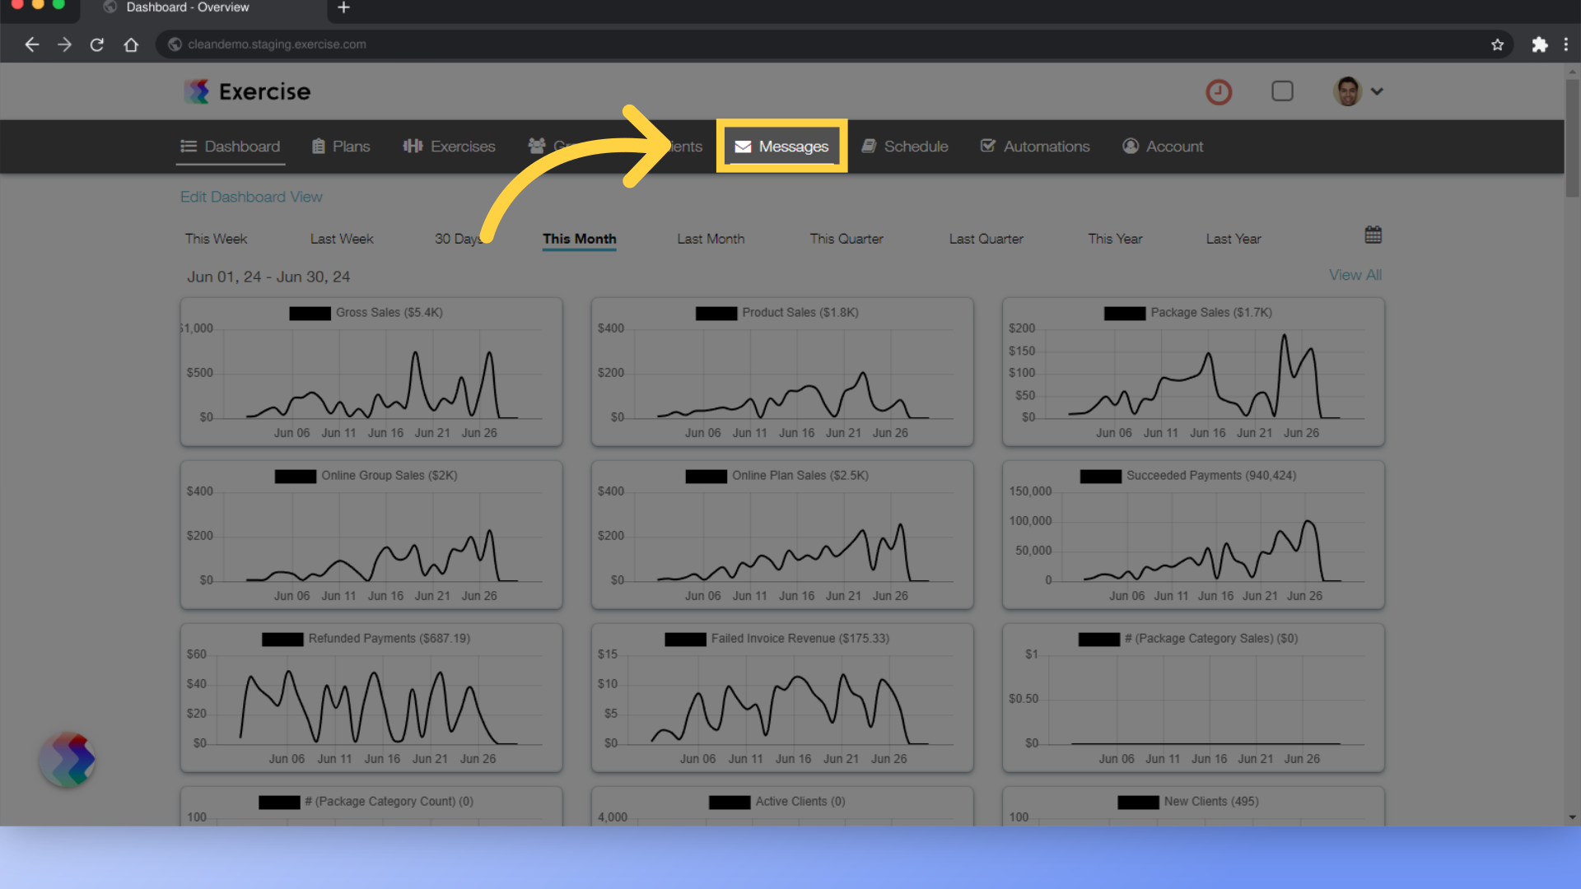
Task: Click the square checkbox icon in header
Action: 1282,91
